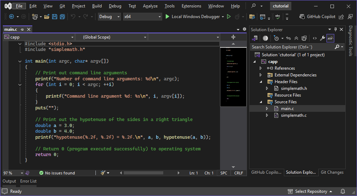Open the editor settings gear icon
The height and width of the screenshot is (196, 357).
pyautogui.click(x=244, y=29)
